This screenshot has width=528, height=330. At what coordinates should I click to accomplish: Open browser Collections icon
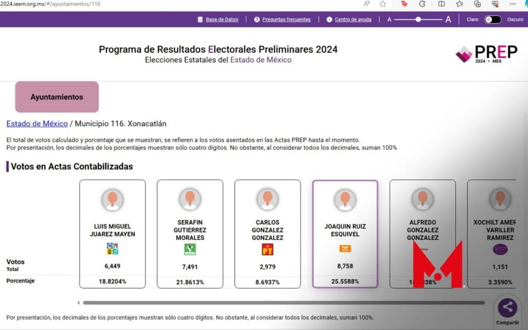click(x=477, y=4)
